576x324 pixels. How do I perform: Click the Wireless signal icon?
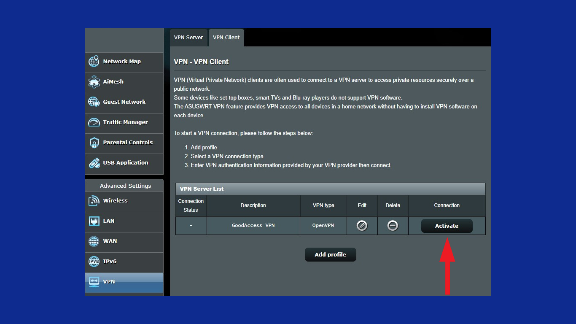point(94,201)
